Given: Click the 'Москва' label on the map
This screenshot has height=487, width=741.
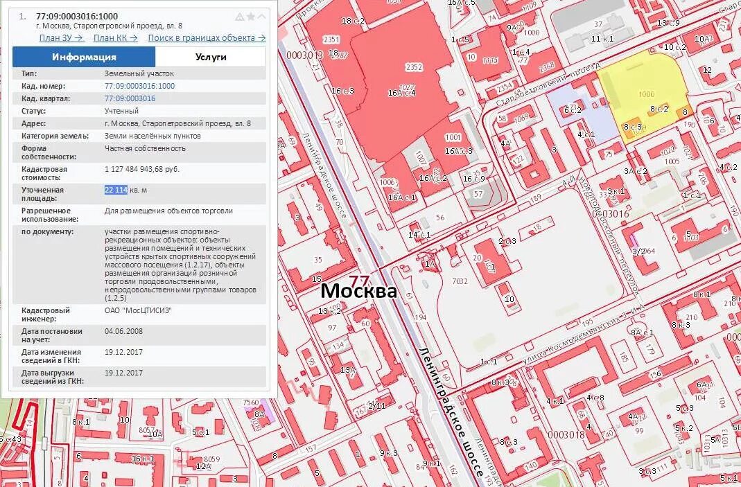Looking at the screenshot, I should click(x=358, y=291).
